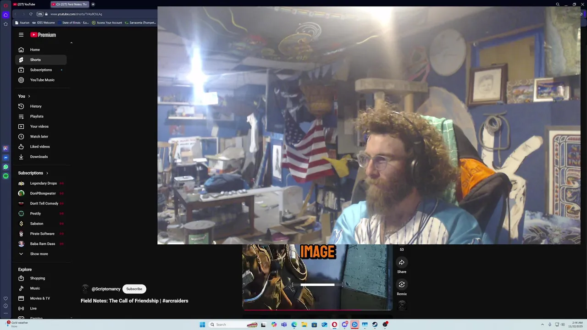Open Your videos
Viewport: 587px width, 330px height.
(x=41, y=126)
